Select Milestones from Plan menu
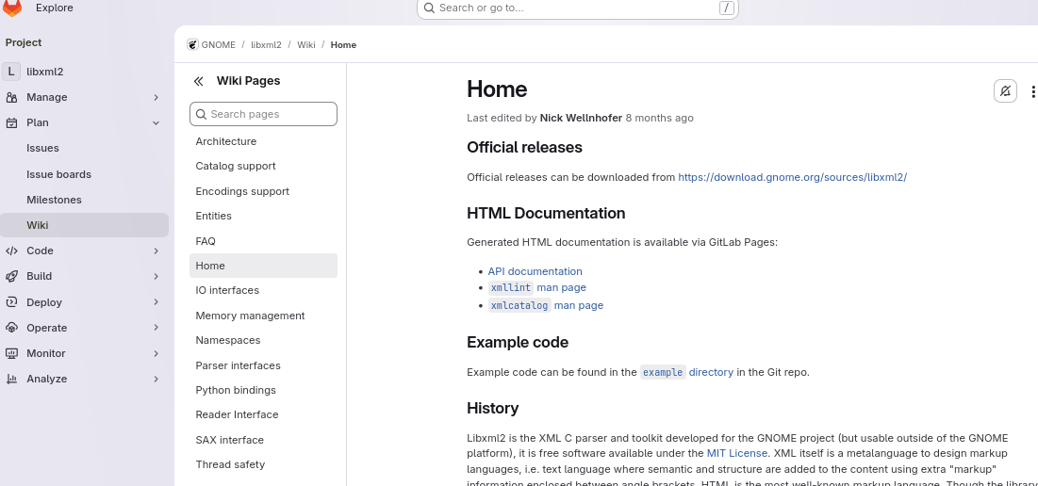This screenshot has width=1038, height=486. click(x=54, y=200)
